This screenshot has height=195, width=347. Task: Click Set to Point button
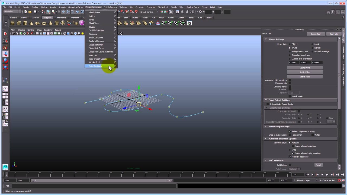(305, 68)
